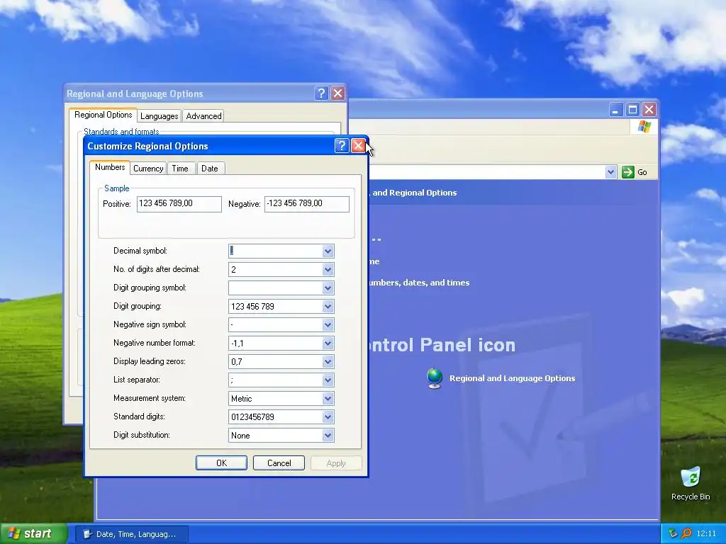Click the Windows flag logo in Control Panel window

644,126
